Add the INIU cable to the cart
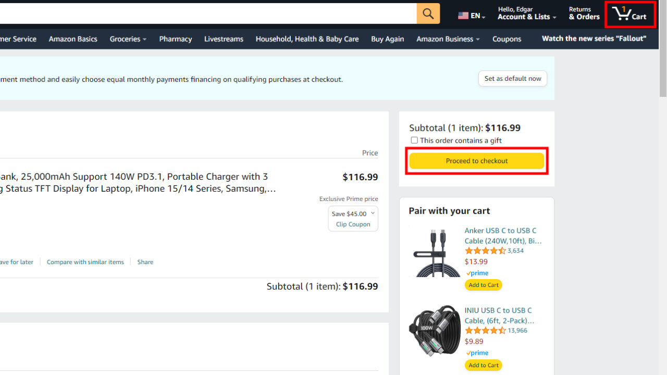 point(483,365)
